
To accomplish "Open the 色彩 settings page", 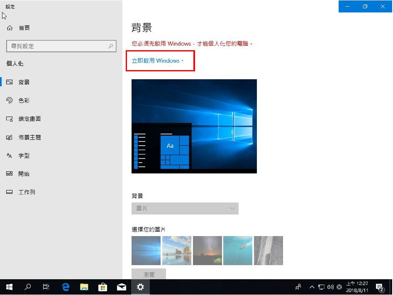I will [x=24, y=100].
